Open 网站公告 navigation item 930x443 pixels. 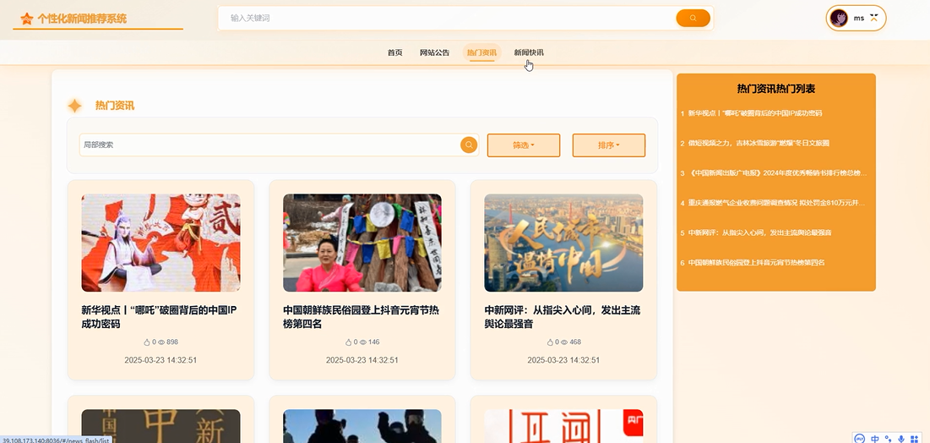point(435,52)
